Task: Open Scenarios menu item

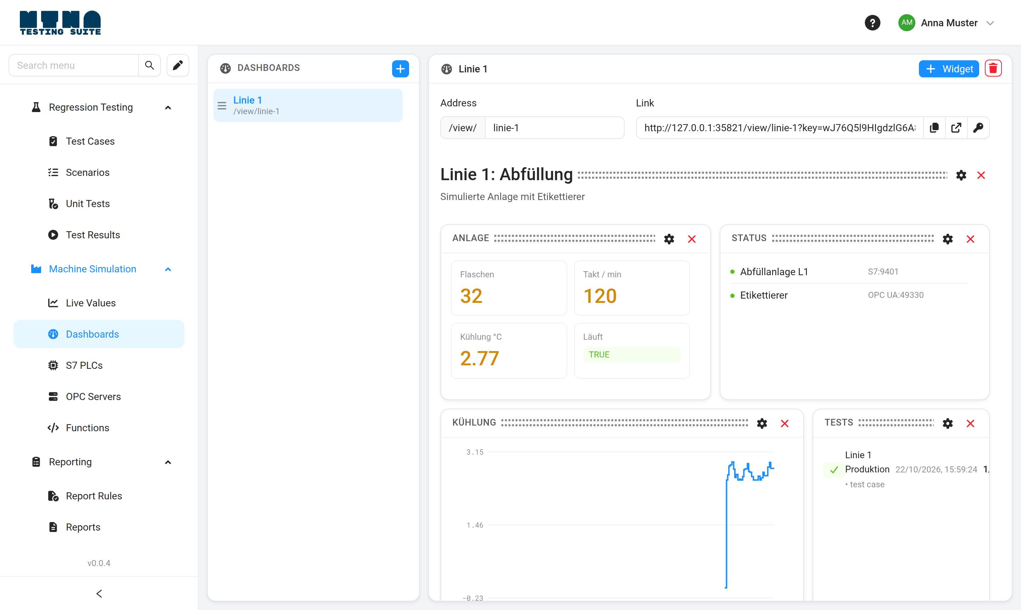Action: tap(99, 172)
